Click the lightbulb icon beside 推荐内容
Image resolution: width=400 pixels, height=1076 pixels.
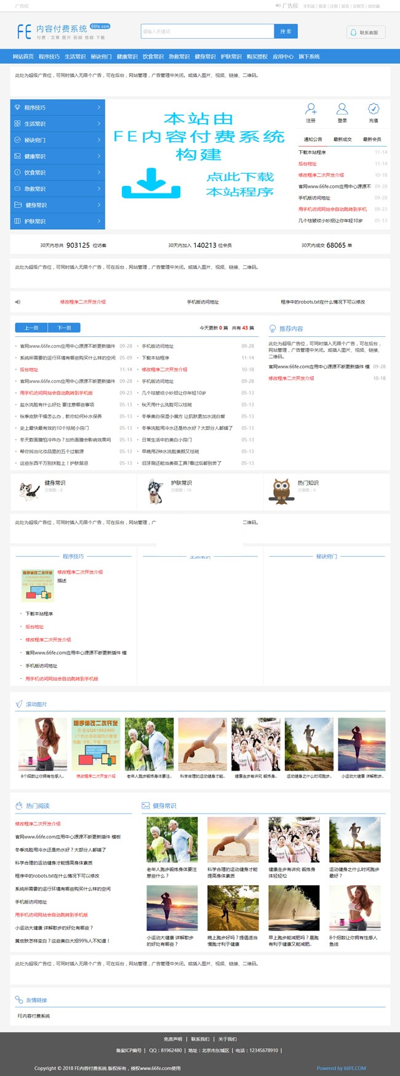click(272, 328)
